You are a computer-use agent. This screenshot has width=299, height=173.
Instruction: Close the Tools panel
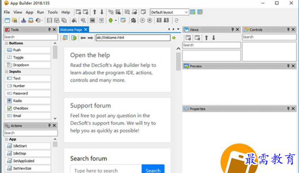[54, 30]
